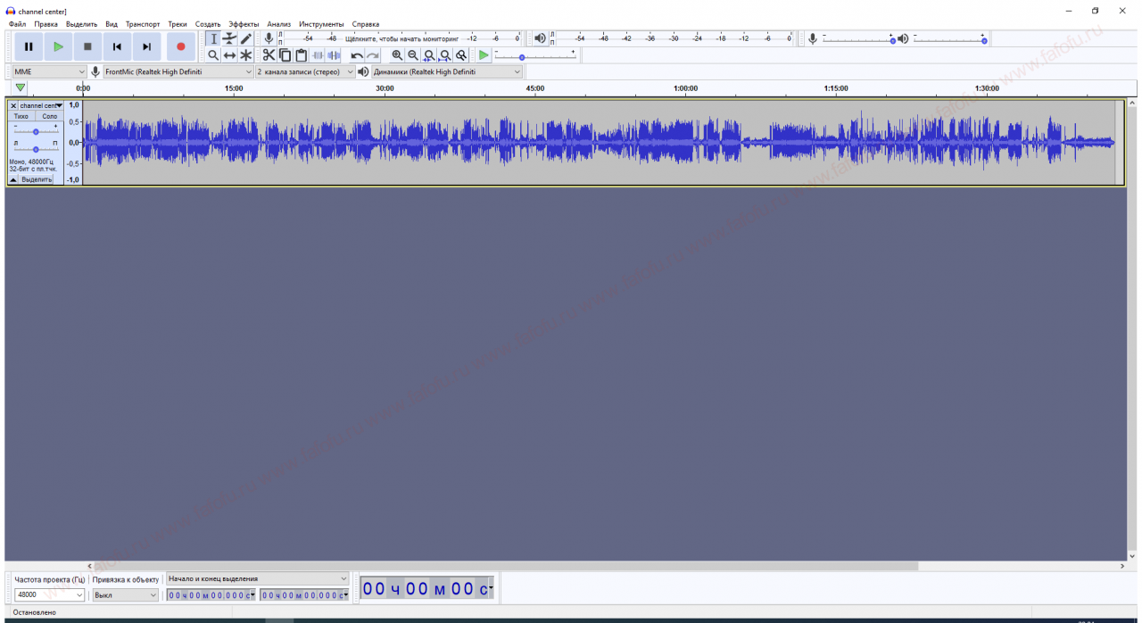Image resolution: width=1142 pixels, height=623 pixels.
Task: Open the Файл menu
Action: 17,24
